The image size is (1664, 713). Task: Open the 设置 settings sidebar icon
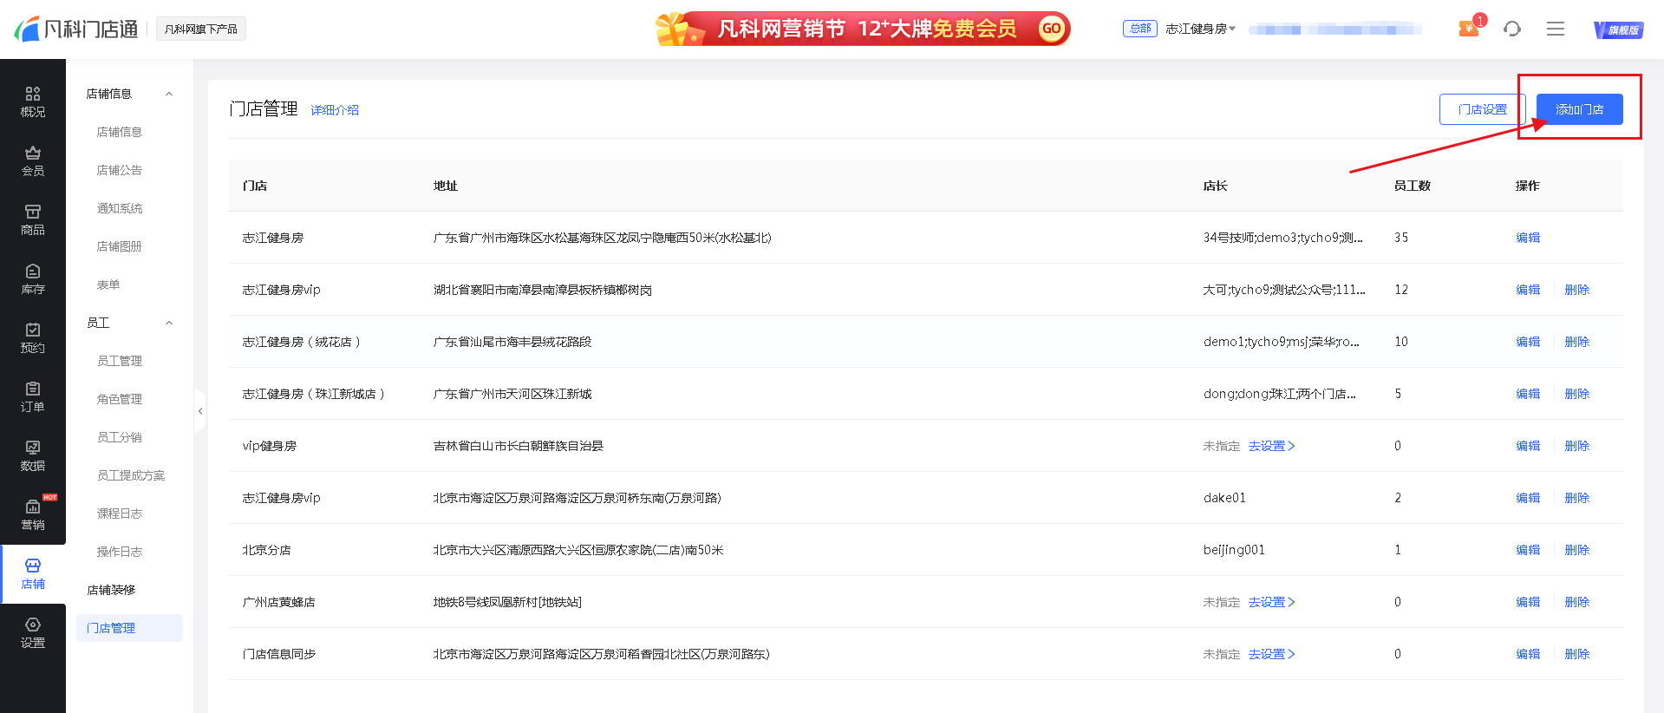point(33,633)
